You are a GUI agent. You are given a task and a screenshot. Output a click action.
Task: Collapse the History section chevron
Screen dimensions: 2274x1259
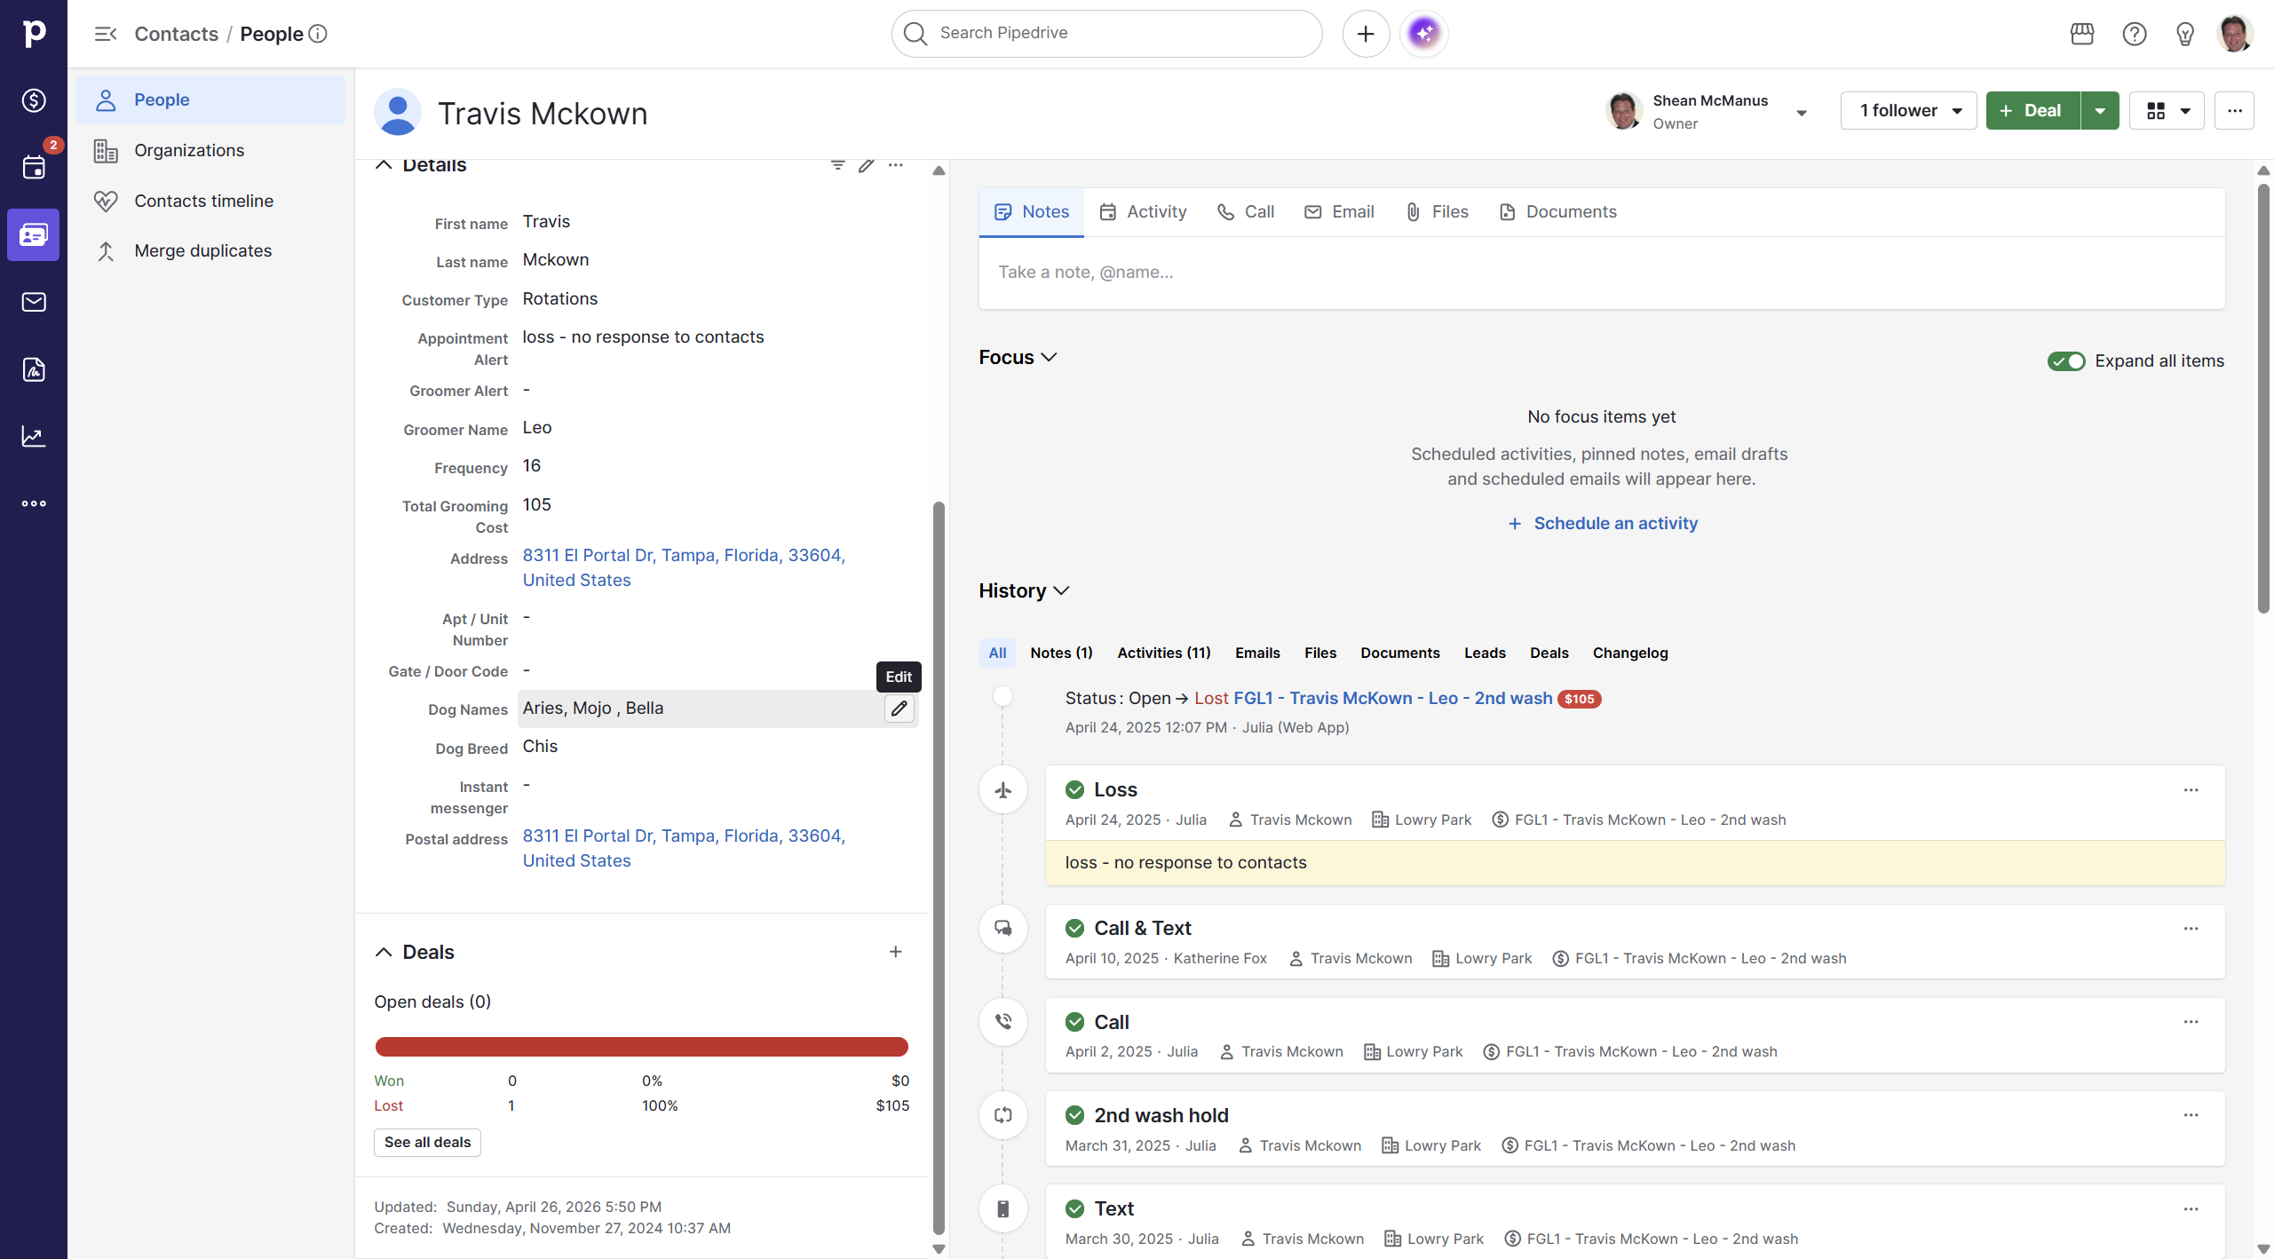click(1061, 590)
